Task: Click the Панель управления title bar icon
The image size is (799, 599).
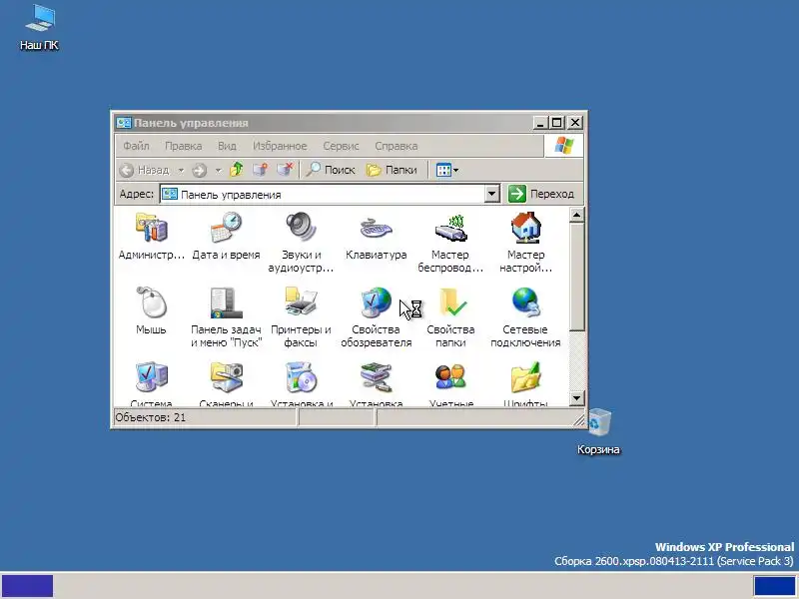Action: [123, 123]
